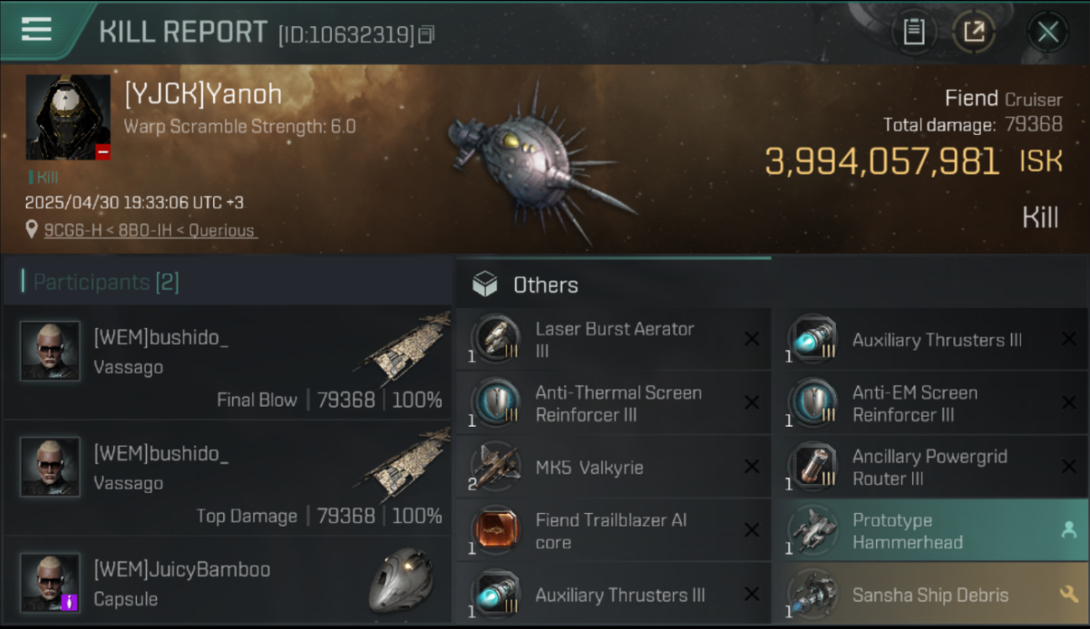Tap the person icon on Prototype Hammerhead

[x=1068, y=530]
